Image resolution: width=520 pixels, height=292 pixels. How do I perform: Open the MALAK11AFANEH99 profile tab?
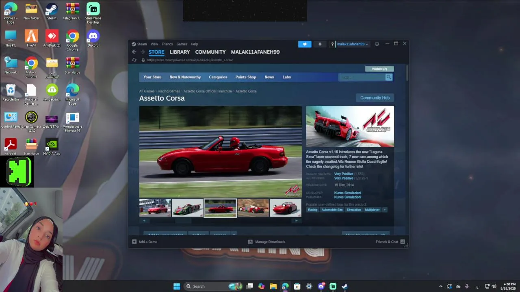pos(255,52)
